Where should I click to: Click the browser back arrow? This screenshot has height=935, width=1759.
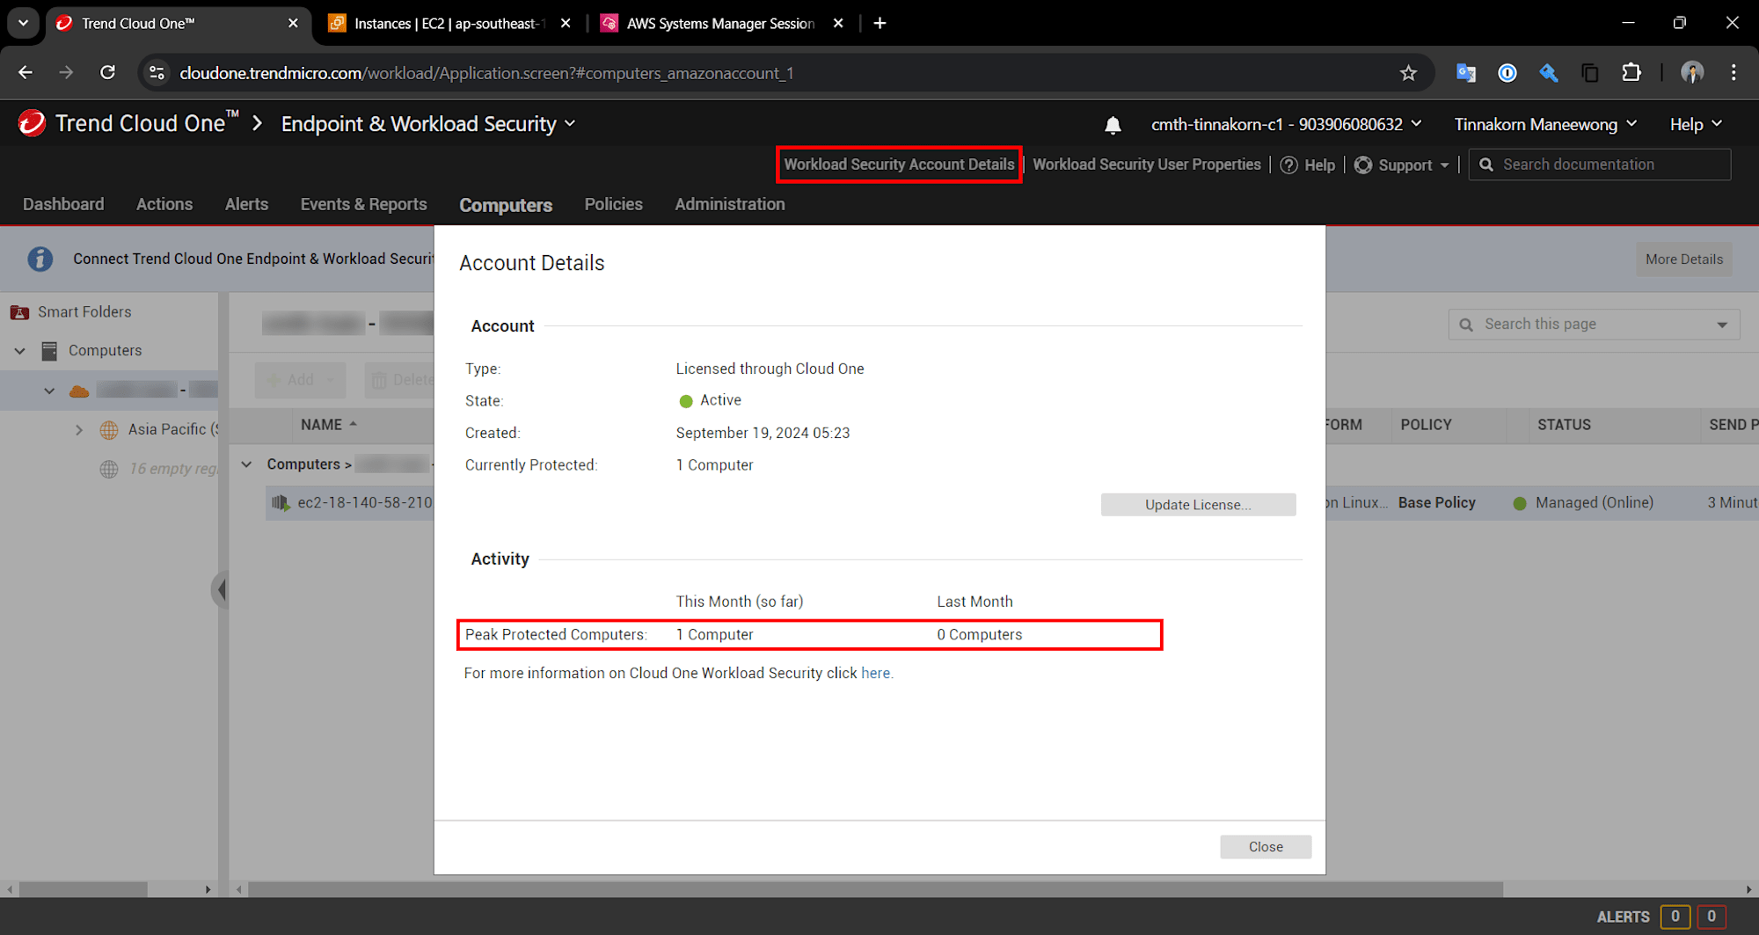coord(26,73)
